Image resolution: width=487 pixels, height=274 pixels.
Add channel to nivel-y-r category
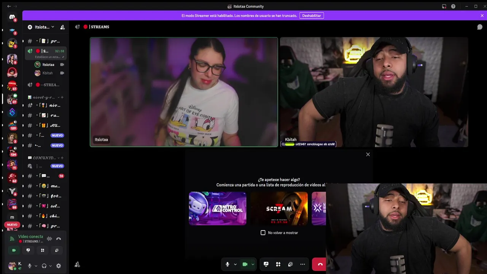[x=62, y=97]
